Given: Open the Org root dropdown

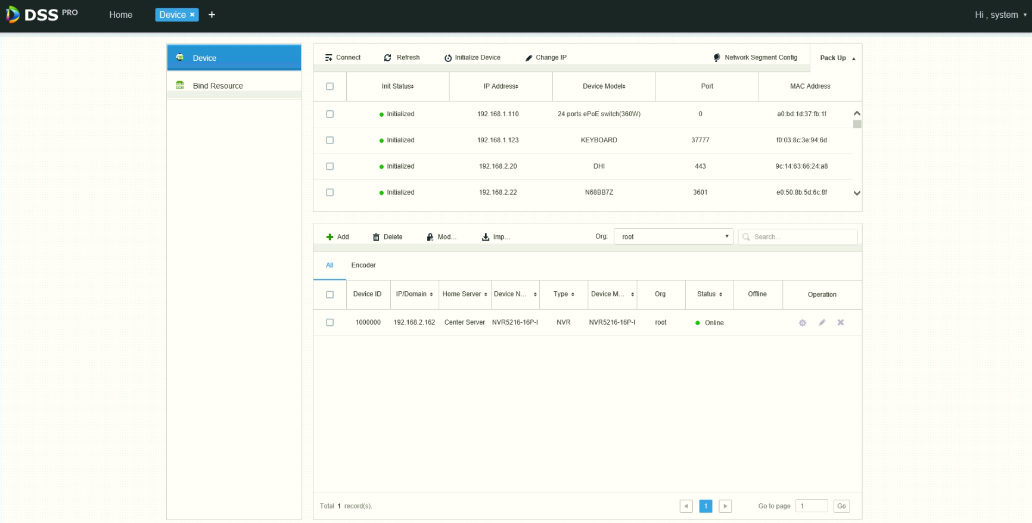Looking at the screenshot, I should (x=673, y=236).
